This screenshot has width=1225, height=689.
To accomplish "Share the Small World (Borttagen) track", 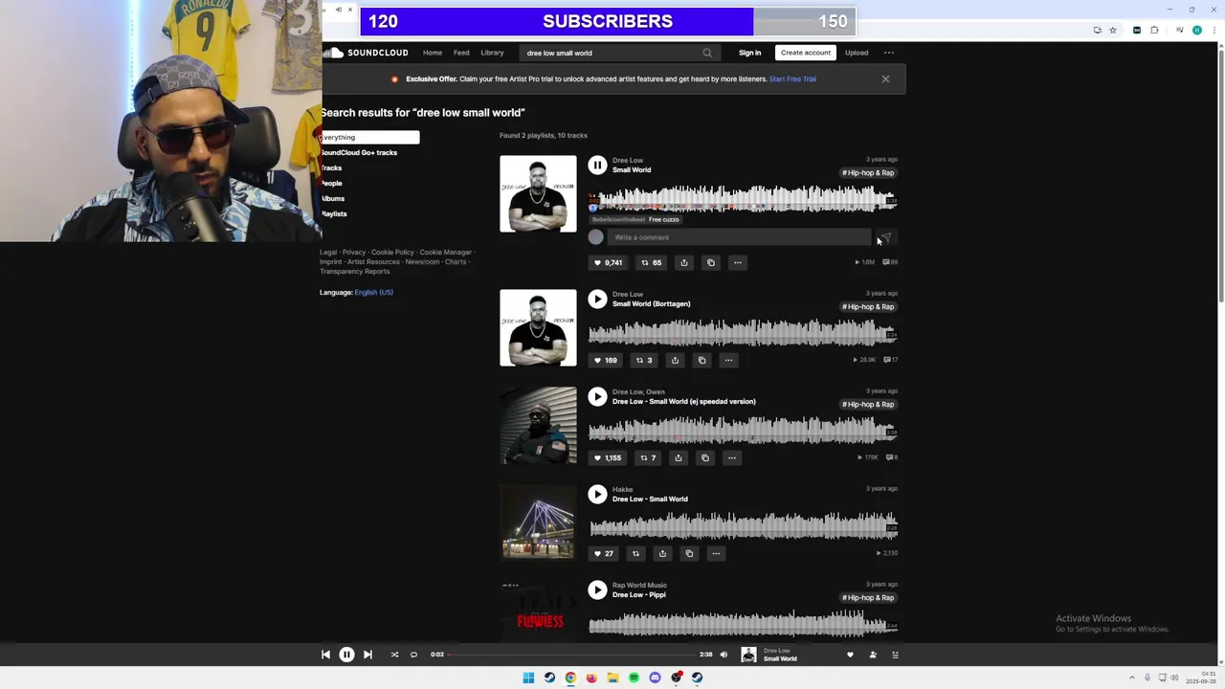I will pyautogui.click(x=675, y=360).
